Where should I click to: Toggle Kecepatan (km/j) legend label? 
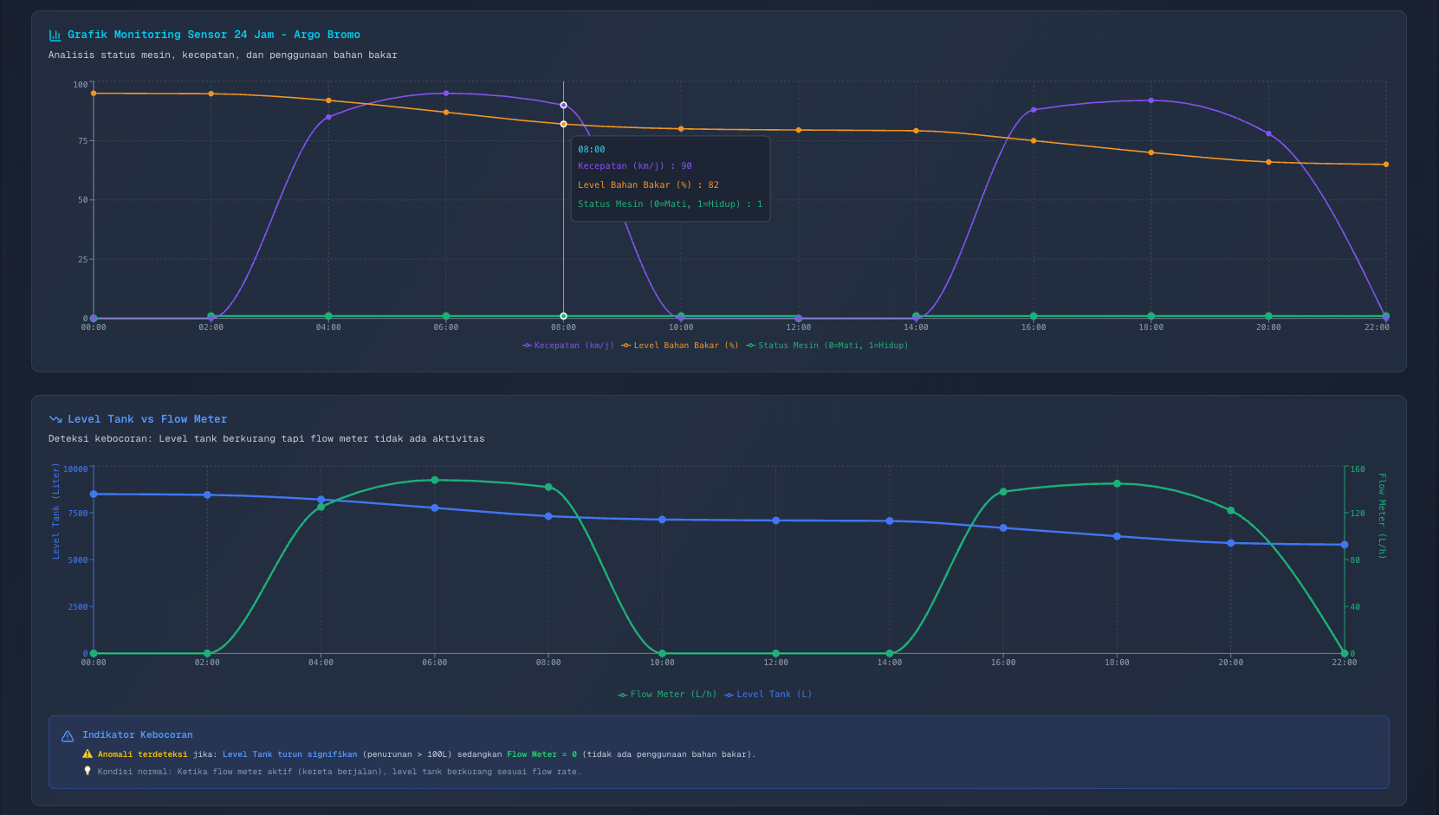coord(574,346)
